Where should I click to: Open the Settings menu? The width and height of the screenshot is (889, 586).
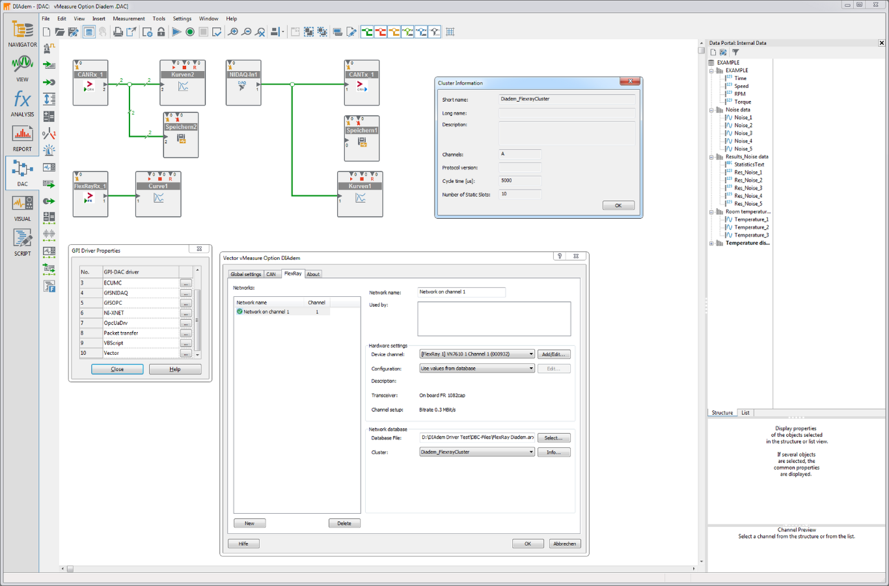(x=182, y=19)
